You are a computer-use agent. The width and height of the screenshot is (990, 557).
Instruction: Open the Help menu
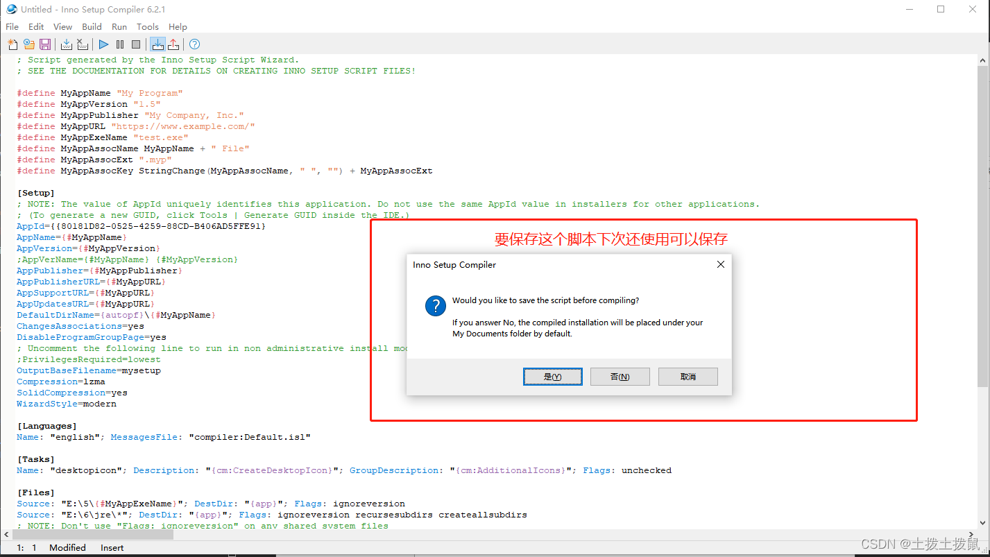[178, 26]
